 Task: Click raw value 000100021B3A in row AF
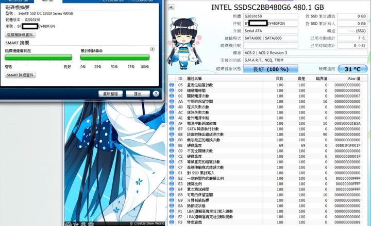click(x=347, y=123)
